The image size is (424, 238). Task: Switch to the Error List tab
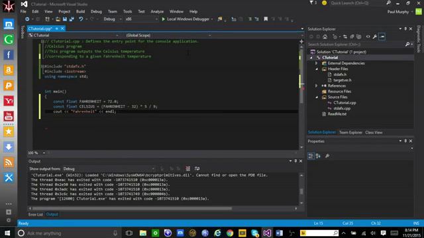[x=36, y=214]
